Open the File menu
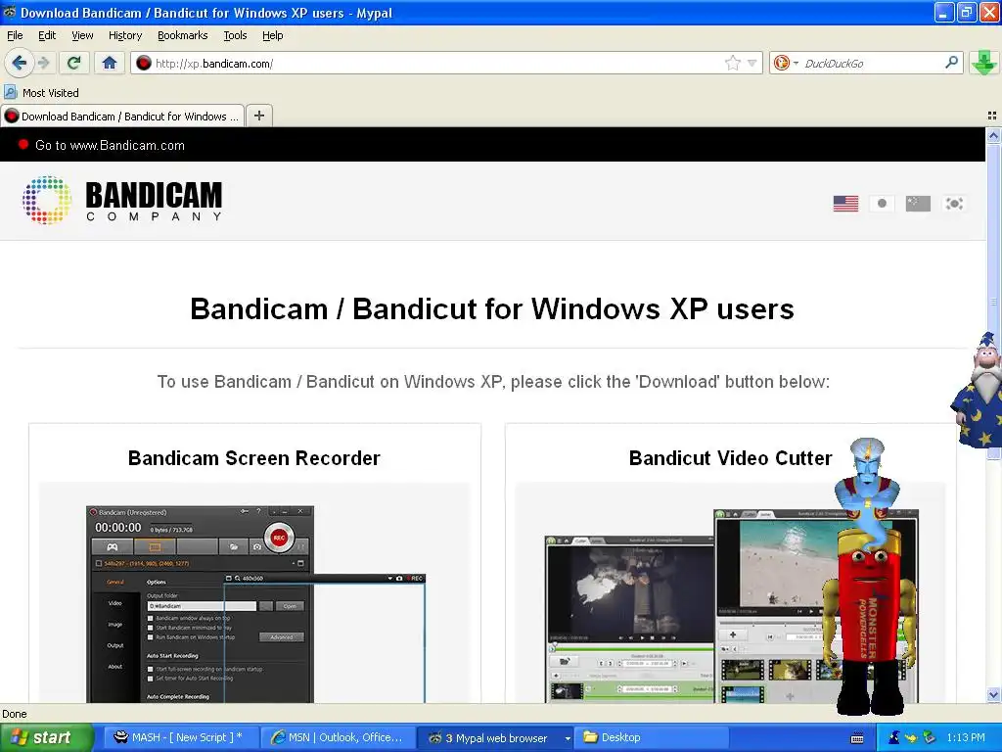1002x752 pixels. 15,36
